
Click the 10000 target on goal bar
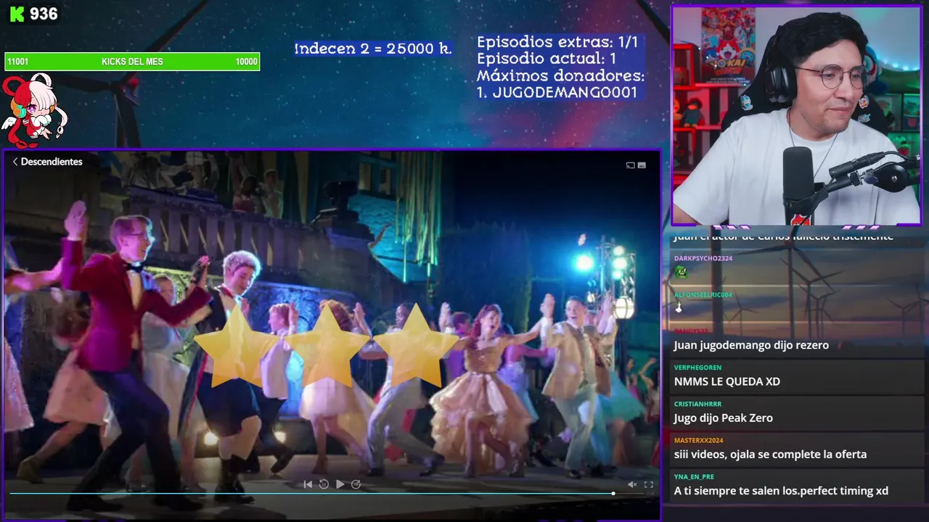pos(246,62)
